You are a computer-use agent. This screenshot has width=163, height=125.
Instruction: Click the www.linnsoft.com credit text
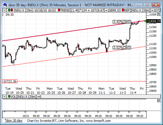pyautogui.click(x=98, y=121)
